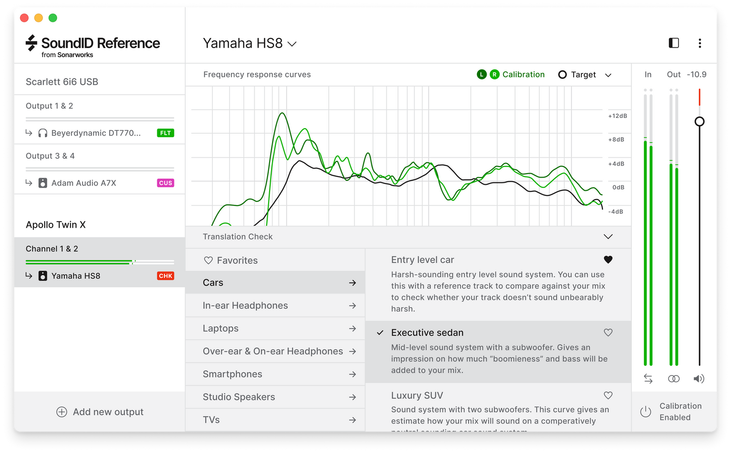Open the Target mode dropdown chevron

[608, 75]
